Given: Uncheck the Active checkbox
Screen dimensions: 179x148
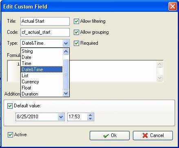Looking at the screenshot, I should (10, 135).
